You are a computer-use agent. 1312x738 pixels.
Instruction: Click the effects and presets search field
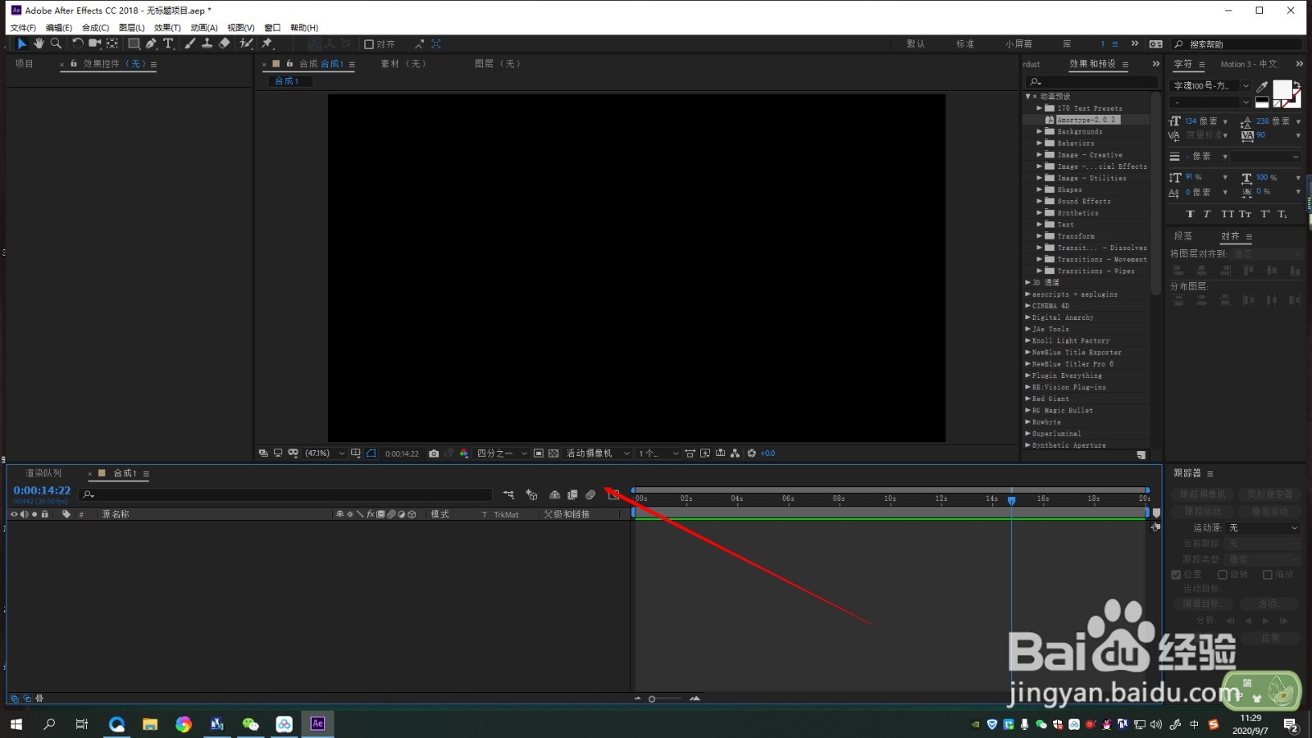coord(1092,81)
